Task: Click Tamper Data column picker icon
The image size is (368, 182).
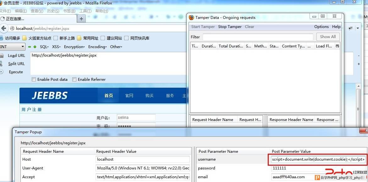Action: coord(338,46)
